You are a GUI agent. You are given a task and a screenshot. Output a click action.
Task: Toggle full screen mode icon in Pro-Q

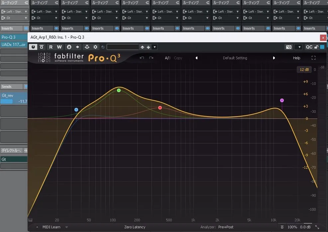coord(313,58)
